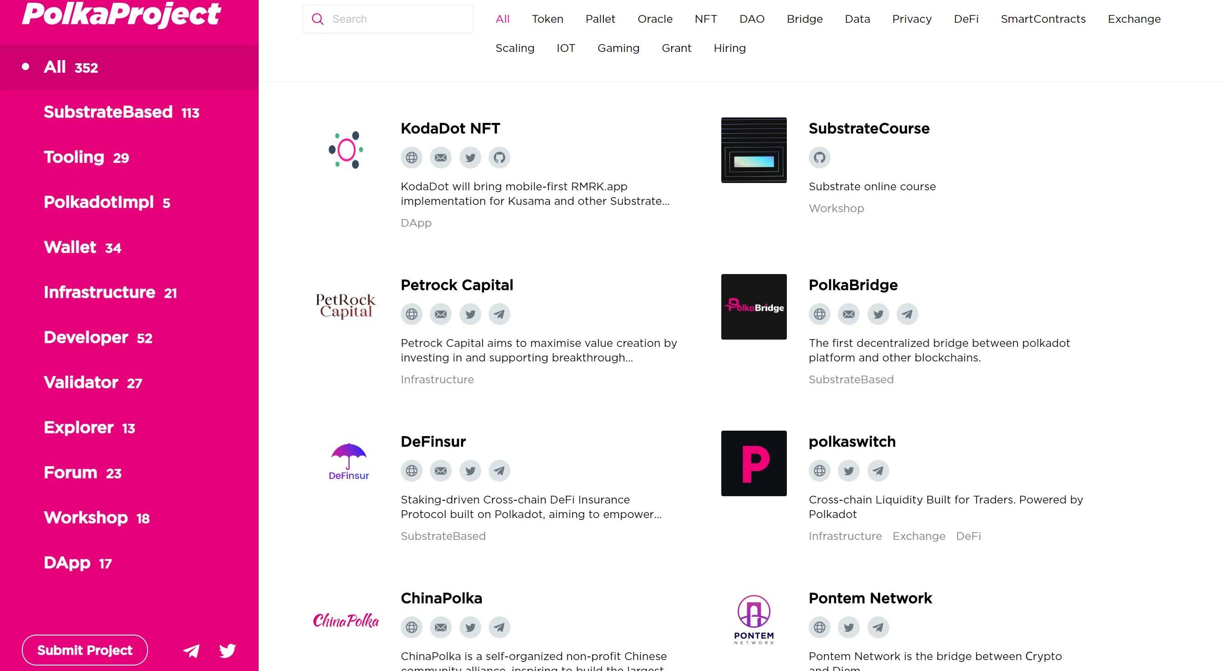Open ChinaPolka website globe icon
Viewport: 1224px width, 671px height.
coord(412,627)
